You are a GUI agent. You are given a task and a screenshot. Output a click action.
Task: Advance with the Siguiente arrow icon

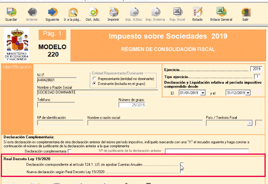coord(52,12)
